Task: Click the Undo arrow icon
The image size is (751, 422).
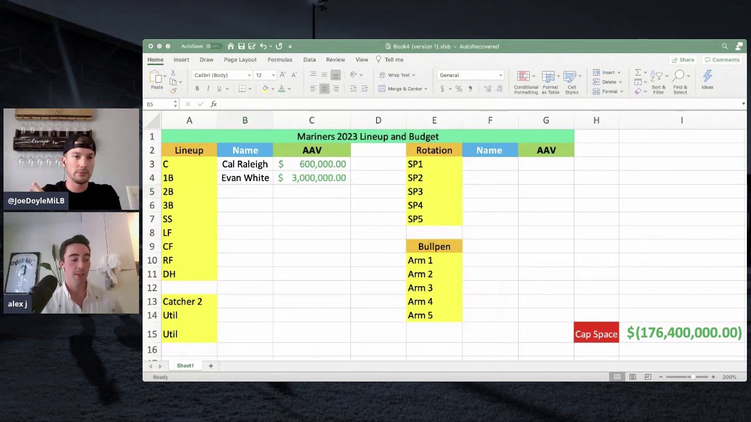Action: pyautogui.click(x=263, y=46)
